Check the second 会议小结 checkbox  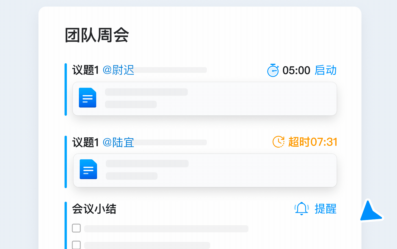click(76, 245)
